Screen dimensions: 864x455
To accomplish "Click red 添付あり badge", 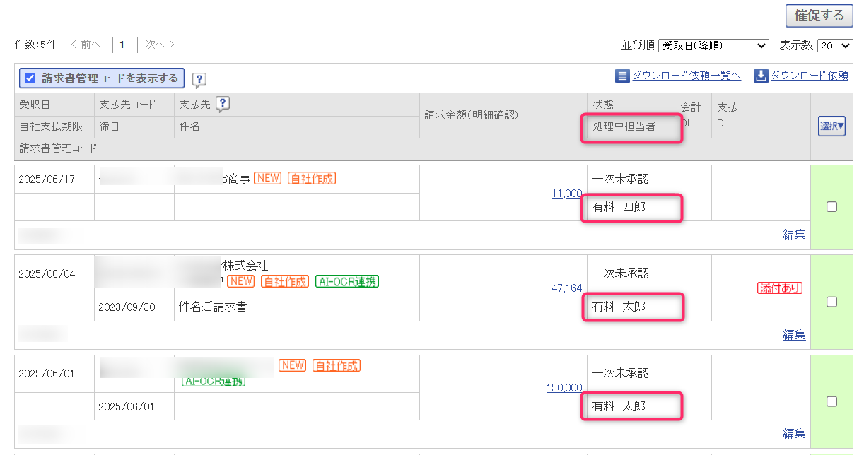I will (779, 288).
